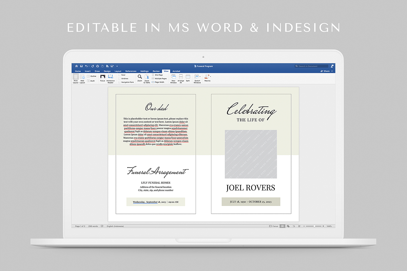
Task: Click the zoom in plus button
Action: (x=323, y=226)
